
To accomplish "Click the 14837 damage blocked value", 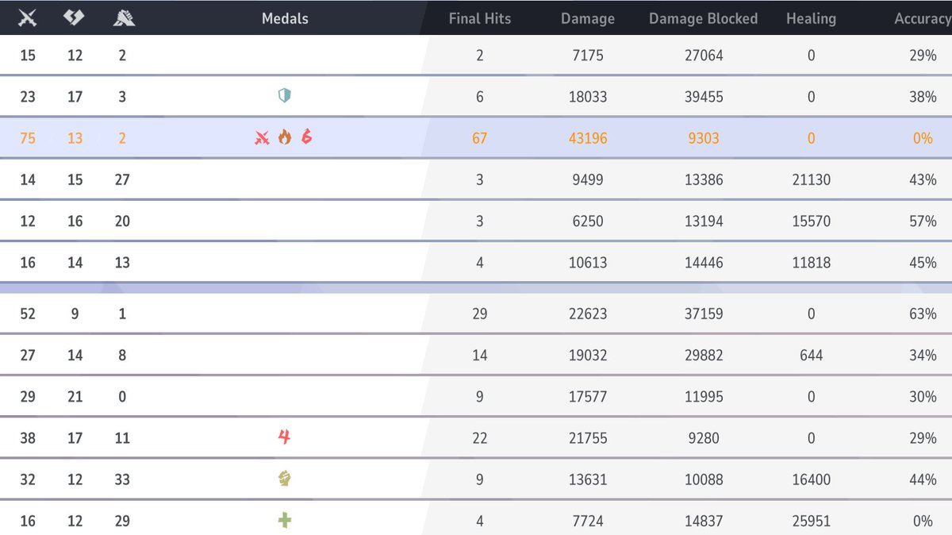I will coord(704,521).
